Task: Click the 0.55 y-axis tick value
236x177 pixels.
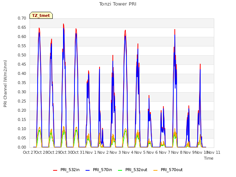Action: point(22,46)
